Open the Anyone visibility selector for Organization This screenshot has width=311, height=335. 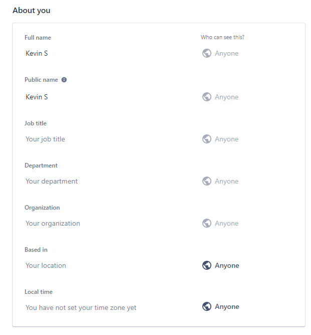pyautogui.click(x=220, y=223)
